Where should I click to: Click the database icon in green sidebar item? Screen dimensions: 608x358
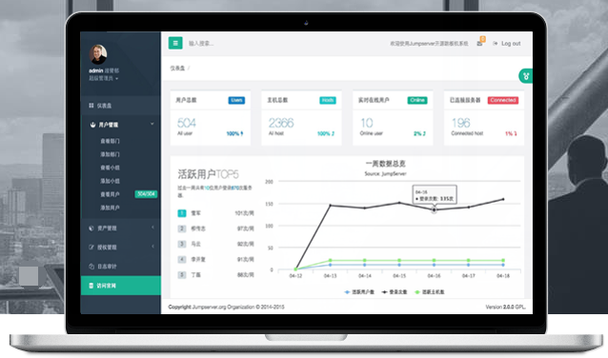tap(91, 286)
